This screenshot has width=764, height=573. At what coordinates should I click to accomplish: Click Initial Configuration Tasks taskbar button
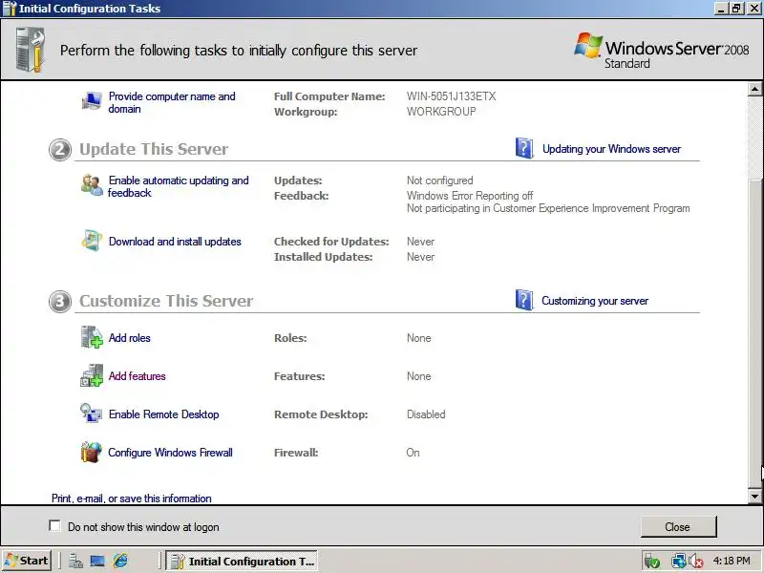(x=242, y=562)
